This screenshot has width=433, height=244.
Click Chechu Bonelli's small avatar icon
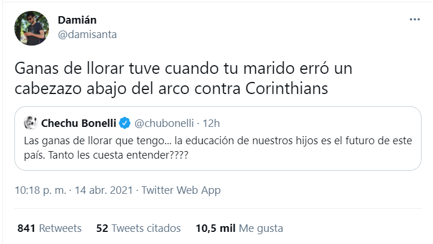coord(31,123)
